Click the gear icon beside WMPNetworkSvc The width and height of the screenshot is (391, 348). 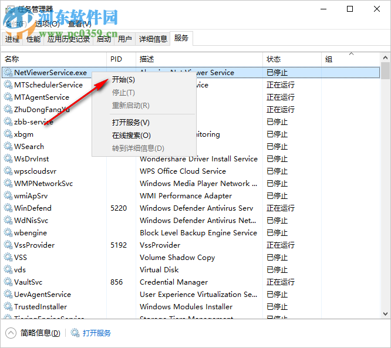(8, 184)
